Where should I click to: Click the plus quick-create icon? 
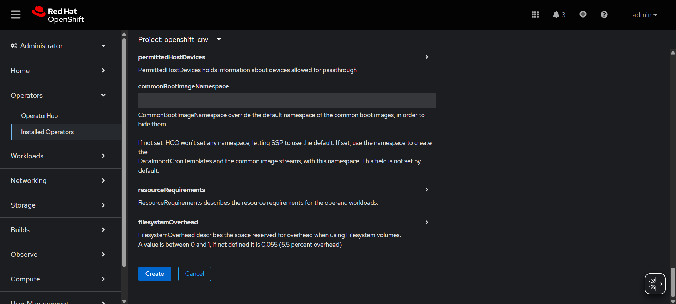point(583,14)
